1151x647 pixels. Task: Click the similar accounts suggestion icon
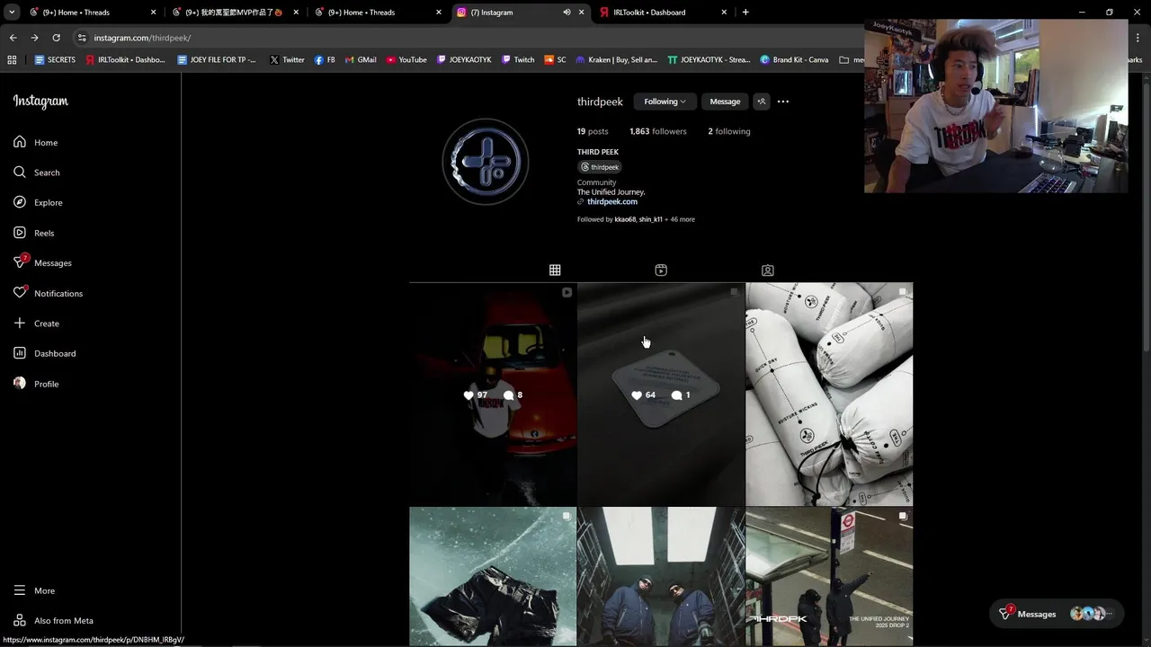[x=762, y=102]
